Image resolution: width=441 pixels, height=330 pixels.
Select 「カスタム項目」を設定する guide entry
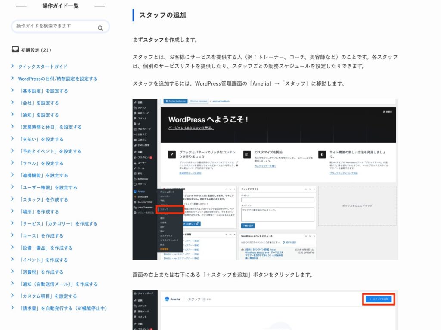click(x=47, y=296)
